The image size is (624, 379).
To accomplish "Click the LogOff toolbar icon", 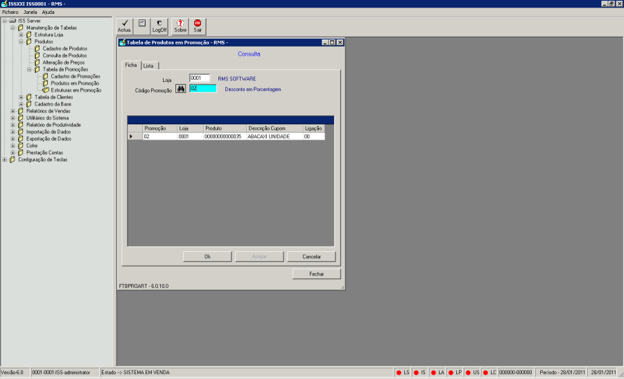I will coord(159,23).
